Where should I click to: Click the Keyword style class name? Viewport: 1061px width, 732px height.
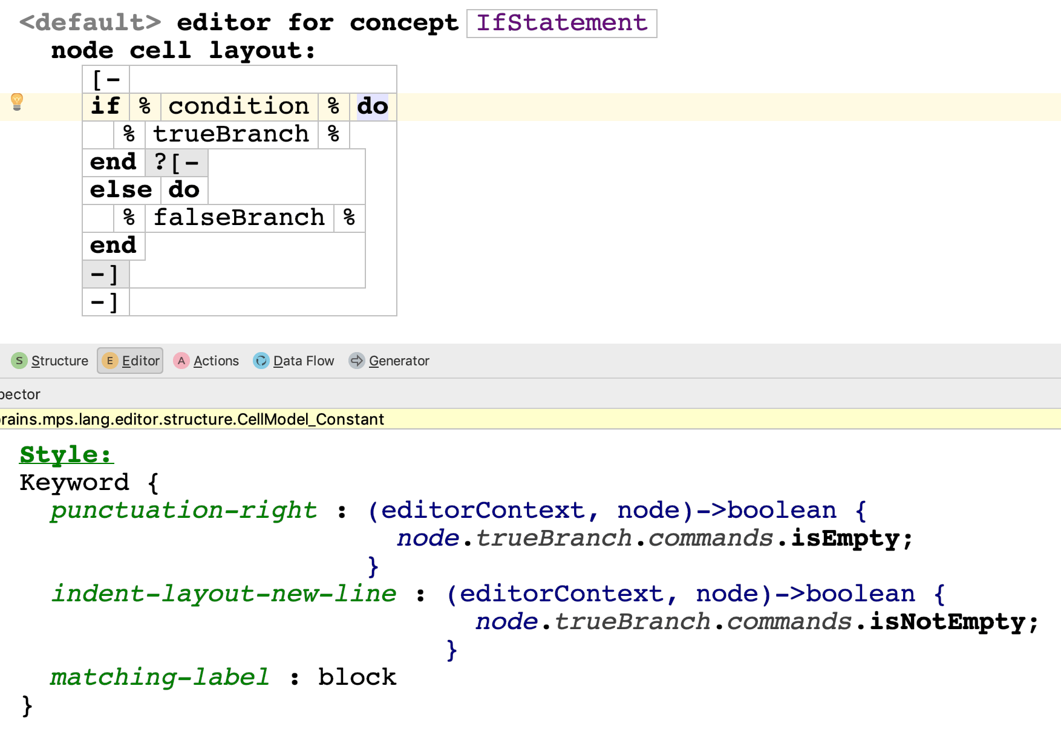(74, 483)
